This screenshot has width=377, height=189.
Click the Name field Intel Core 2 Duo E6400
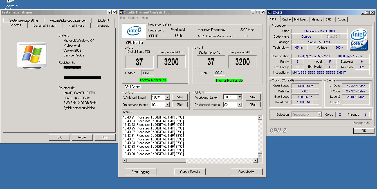[319, 31]
